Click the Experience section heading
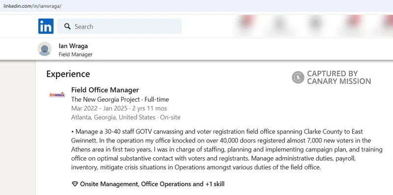 [68, 74]
